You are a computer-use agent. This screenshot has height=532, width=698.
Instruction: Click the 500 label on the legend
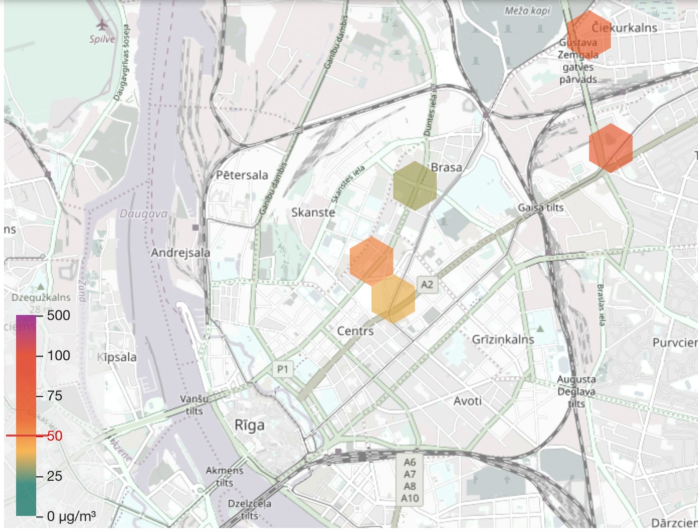click(x=58, y=315)
